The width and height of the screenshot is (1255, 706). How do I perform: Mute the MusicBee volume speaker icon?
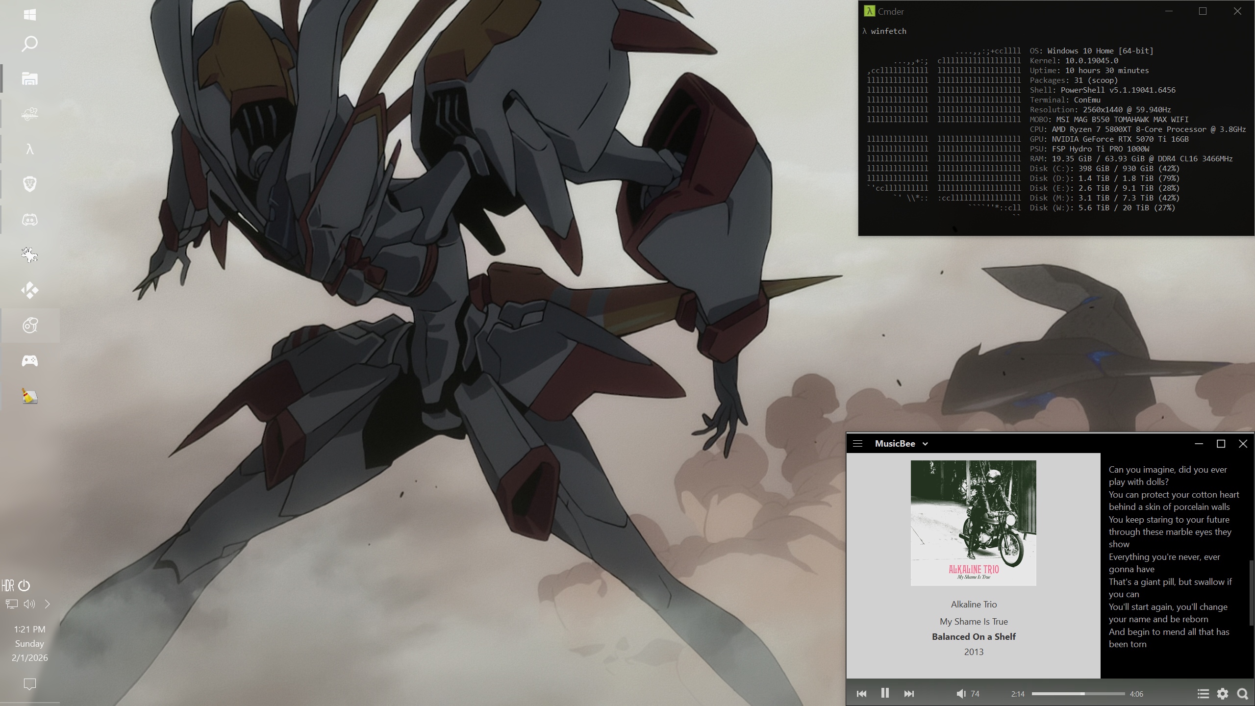coord(961,694)
